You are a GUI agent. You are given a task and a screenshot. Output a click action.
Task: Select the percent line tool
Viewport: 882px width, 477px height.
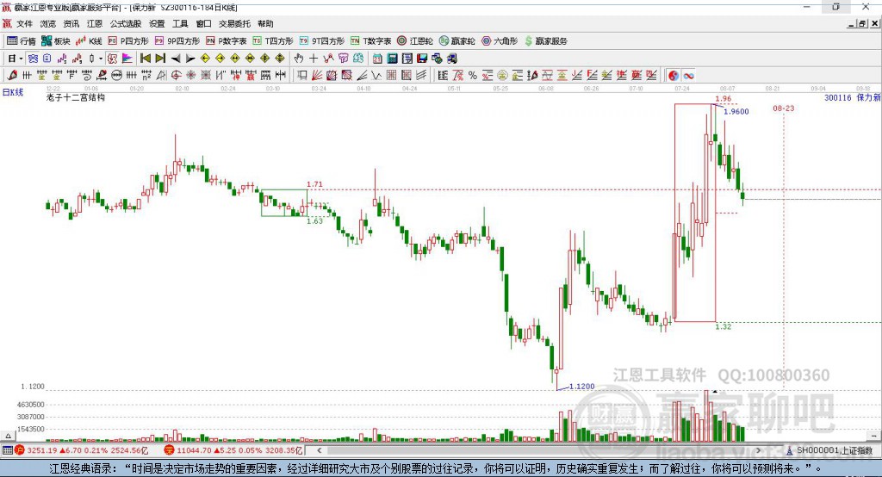click(x=473, y=76)
